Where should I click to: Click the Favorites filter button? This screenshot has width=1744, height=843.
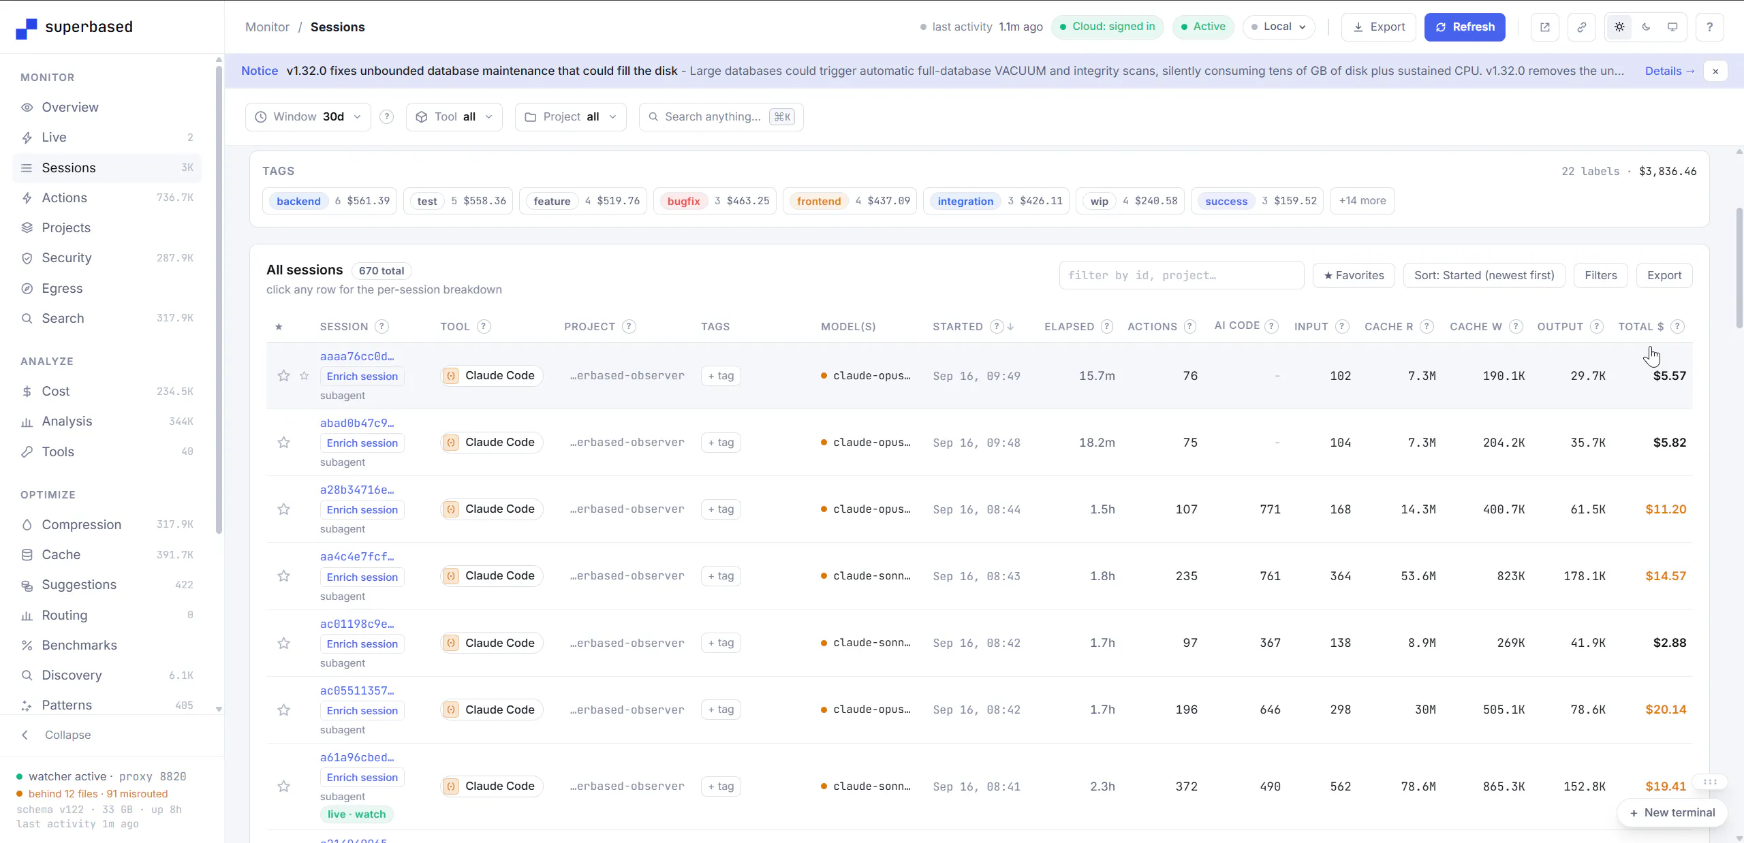pyautogui.click(x=1354, y=276)
